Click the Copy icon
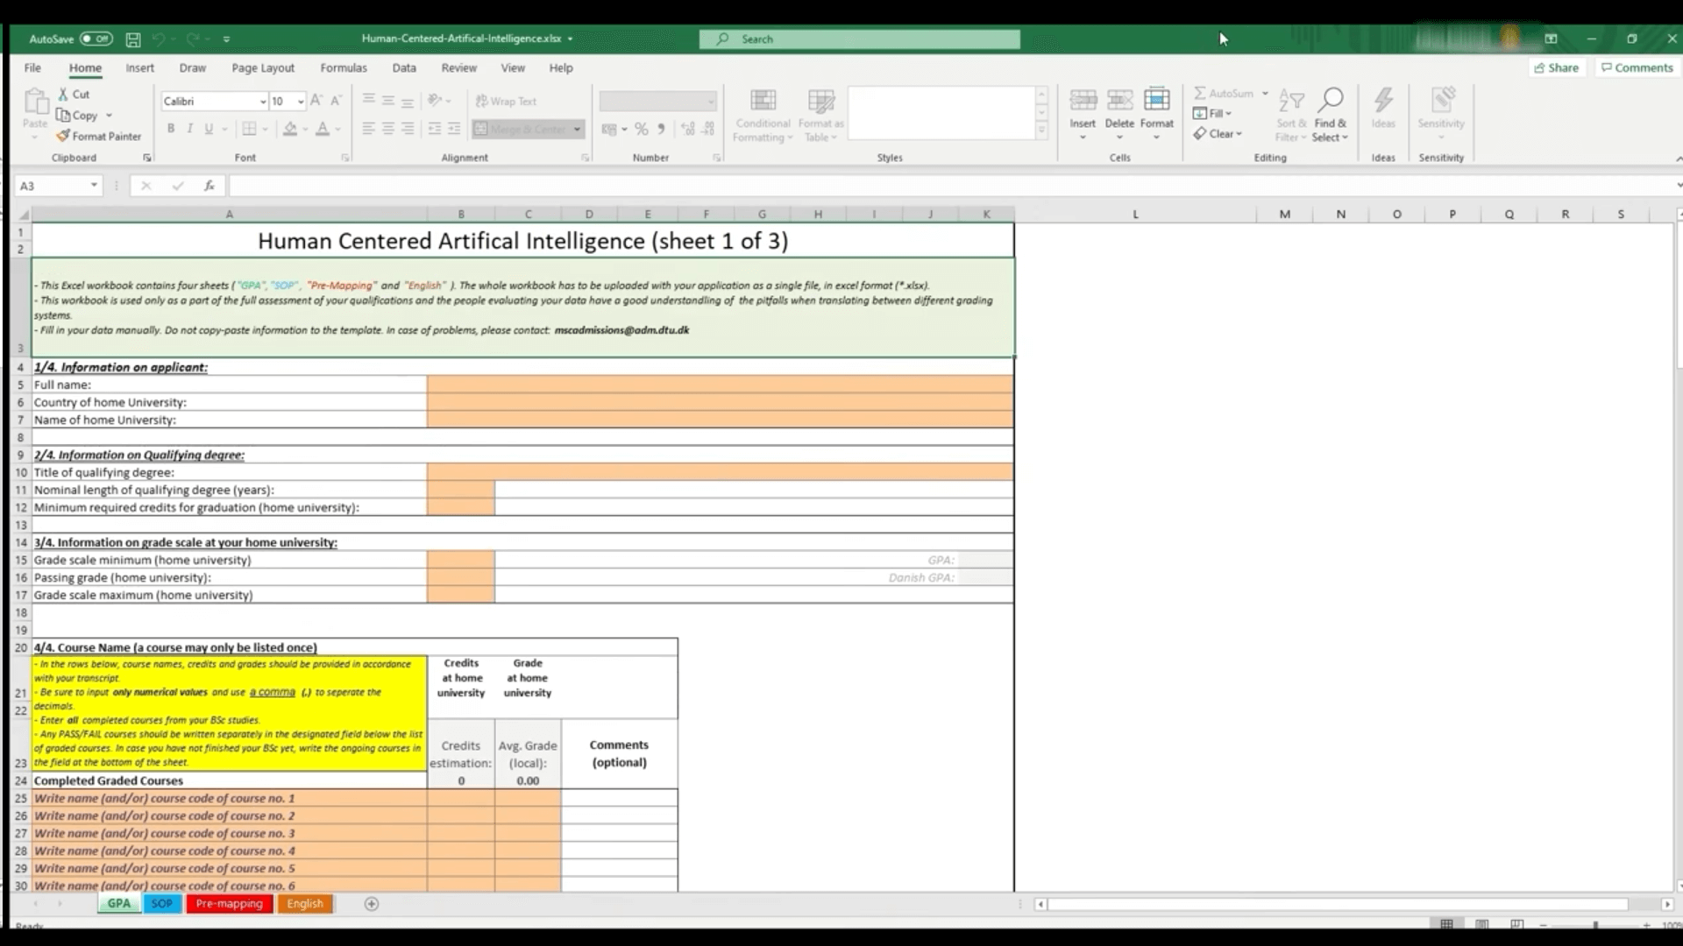 click(x=63, y=115)
